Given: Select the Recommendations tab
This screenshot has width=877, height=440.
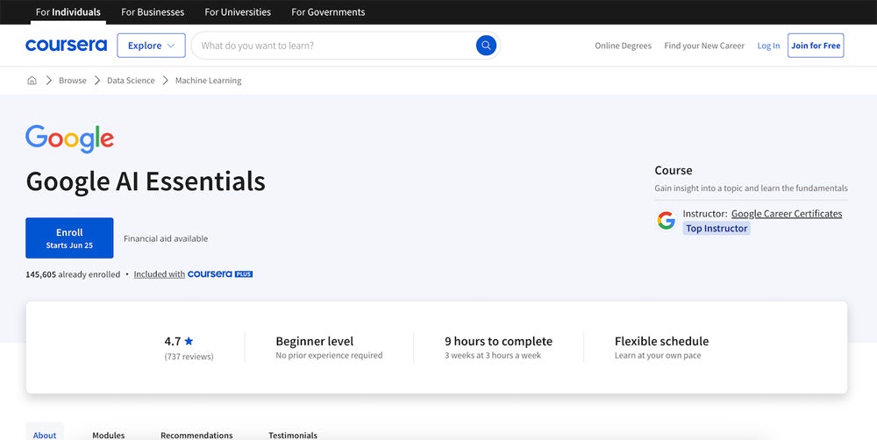Looking at the screenshot, I should point(196,435).
